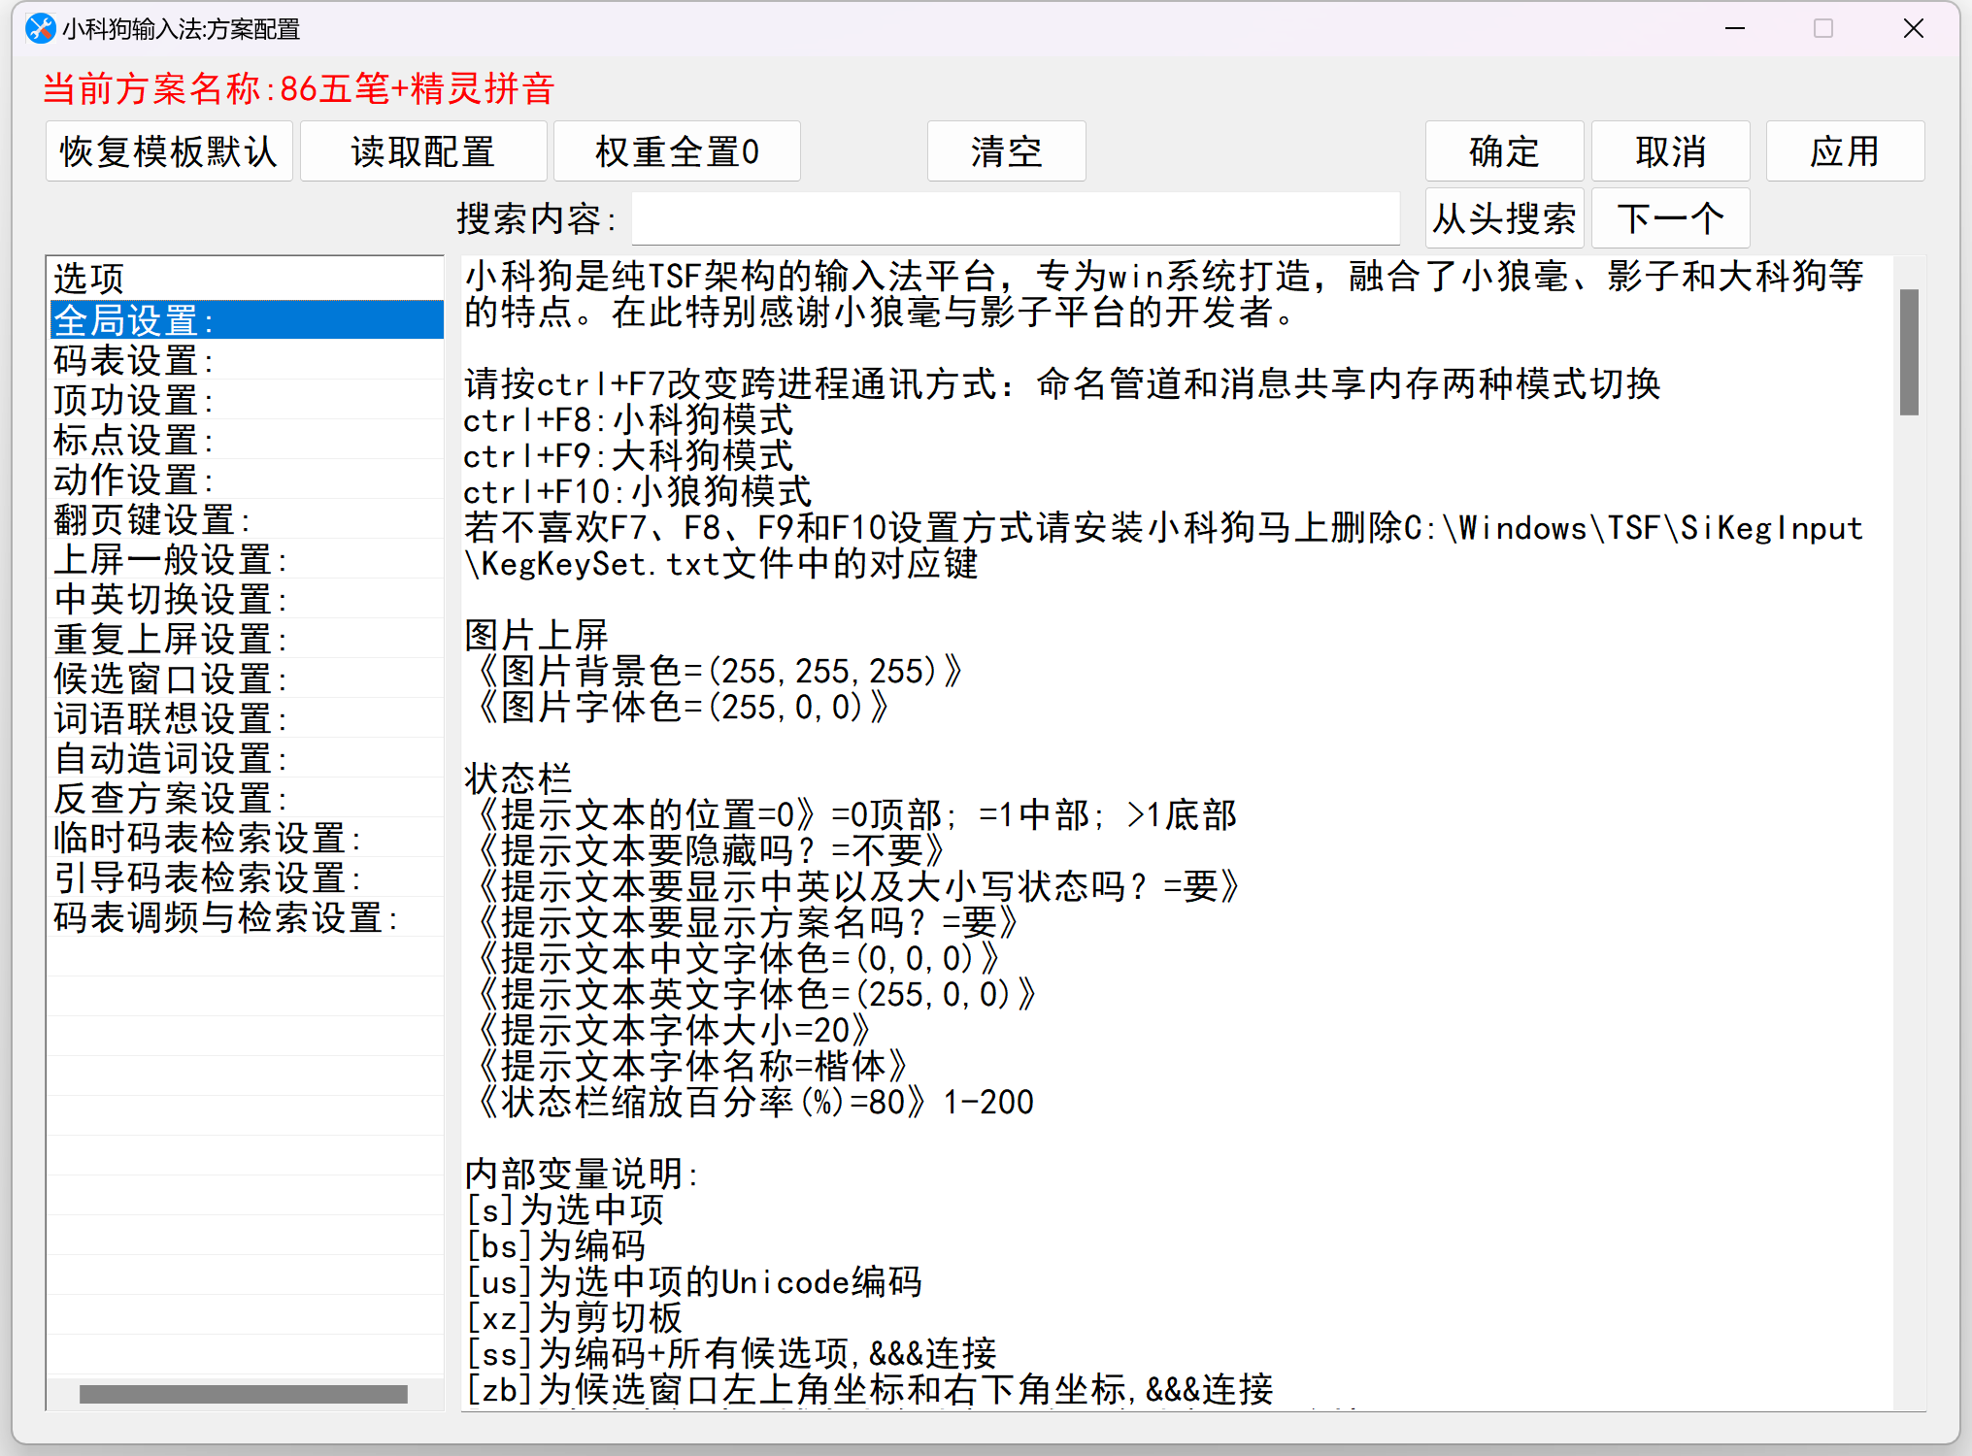Viewport: 1972px width, 1456px height.
Task: Click the line [xz]为剪切板
Action: [574, 1317]
